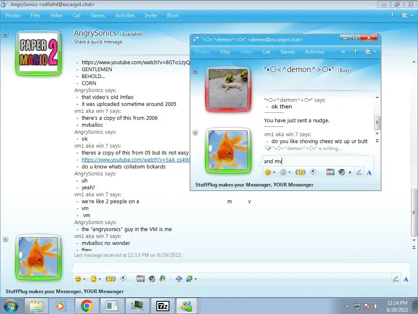Click voice clip icon in AngrySonics window

(123, 279)
